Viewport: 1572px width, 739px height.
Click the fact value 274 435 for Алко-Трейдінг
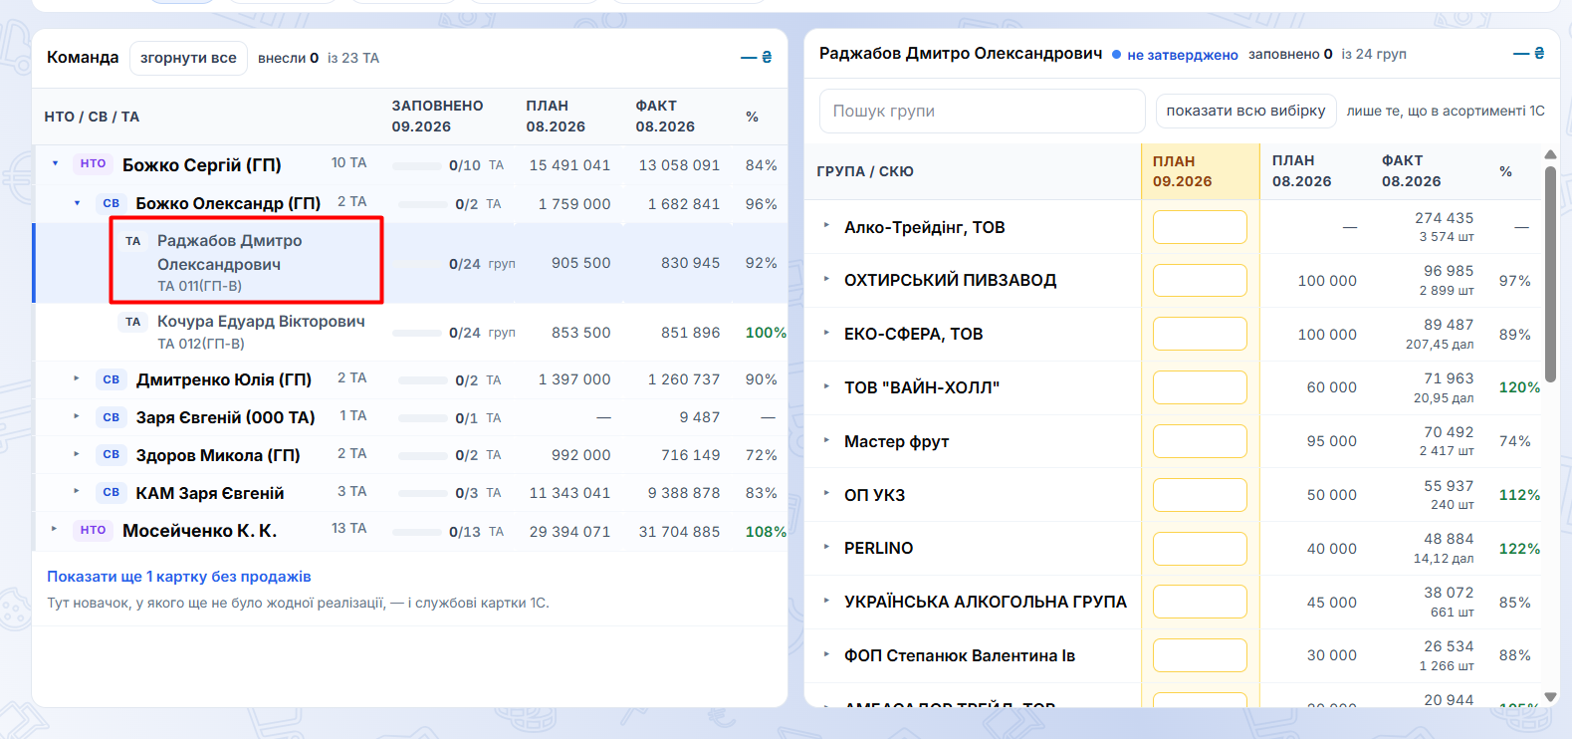click(1444, 218)
